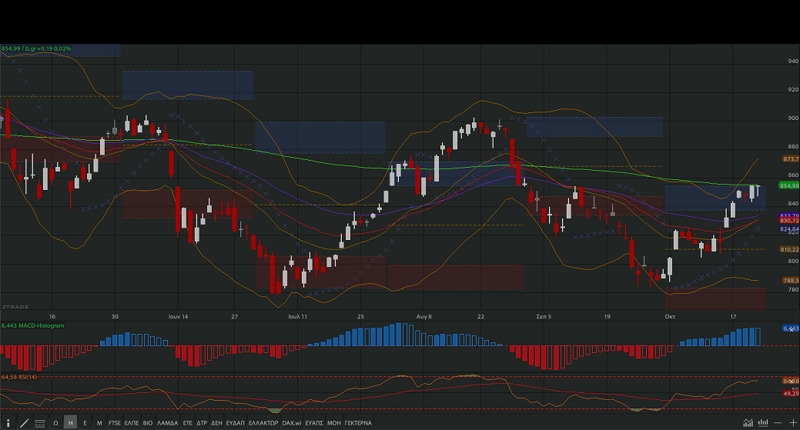Viewport: 800px width, 430px height.
Task: Load the ΜΟΗ symbol chart
Action: click(334, 423)
